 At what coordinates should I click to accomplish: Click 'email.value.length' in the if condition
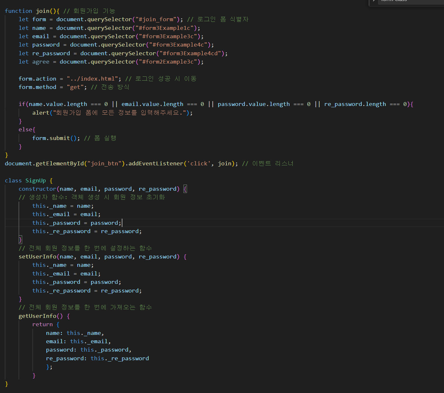152,104
